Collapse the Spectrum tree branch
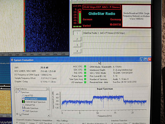165x124 pixels. (16, 92)
